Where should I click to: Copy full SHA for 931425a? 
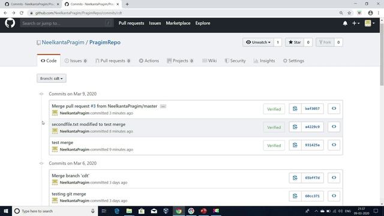click(295, 145)
